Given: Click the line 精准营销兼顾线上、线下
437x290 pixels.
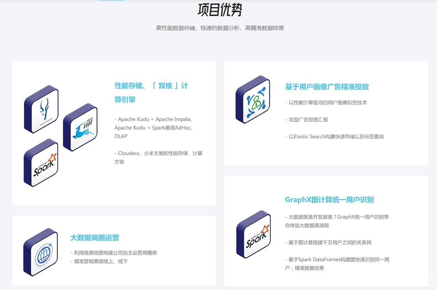Looking at the screenshot, I should 99,261.
